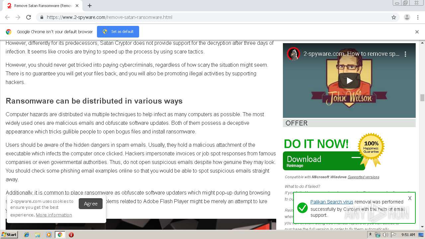Open Palikan Search virus link

pos(332,202)
